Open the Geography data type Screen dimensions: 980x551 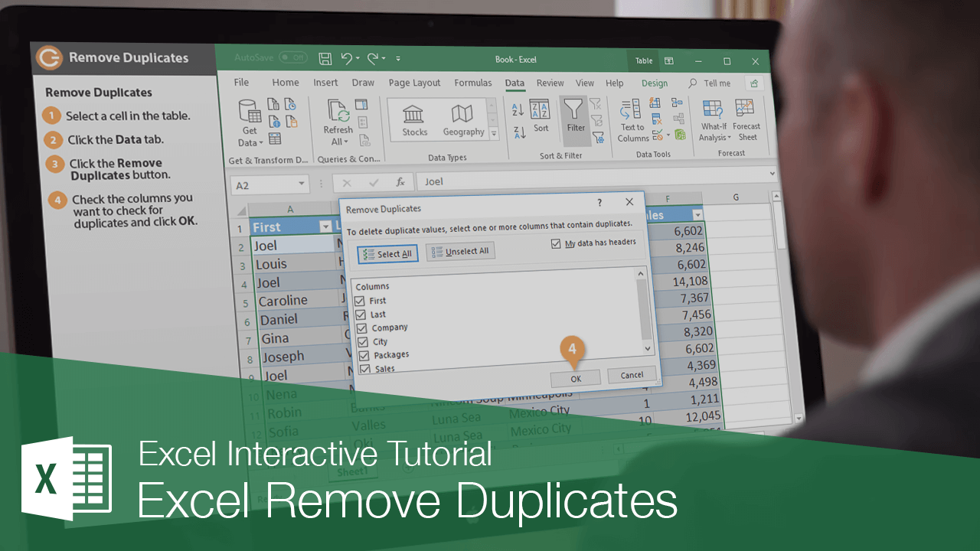click(462, 119)
